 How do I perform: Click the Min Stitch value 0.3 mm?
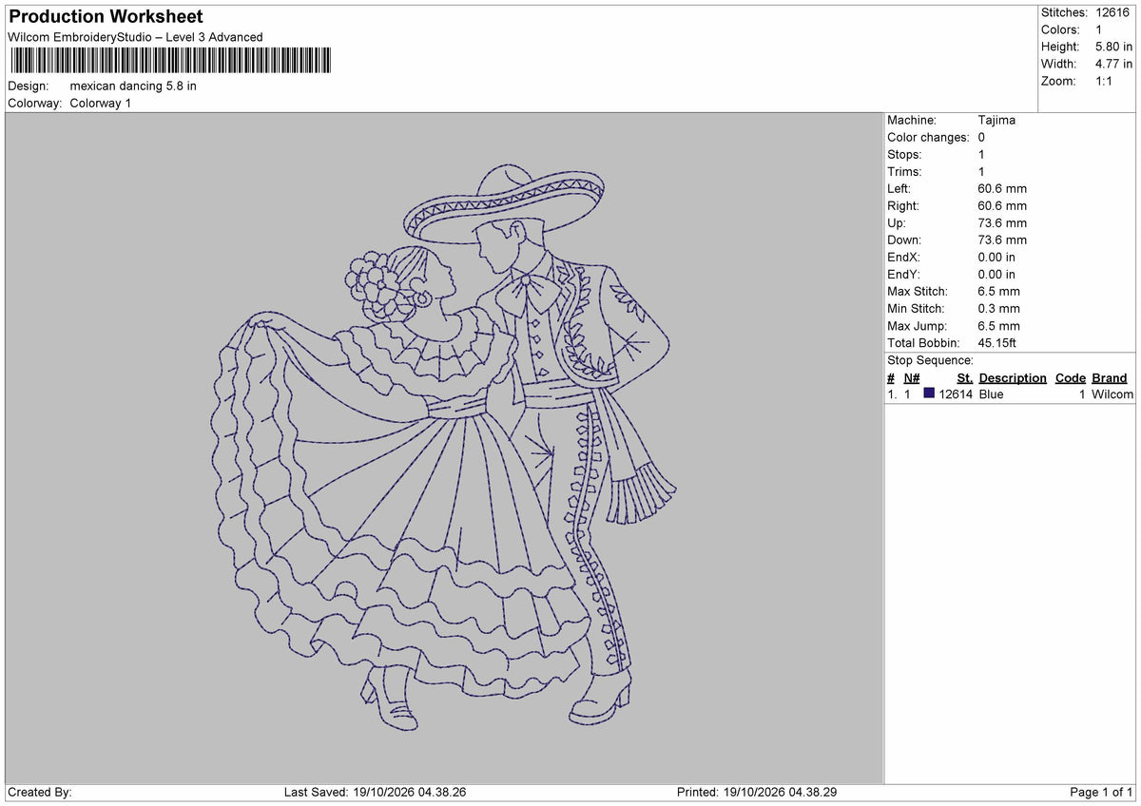pos(998,309)
